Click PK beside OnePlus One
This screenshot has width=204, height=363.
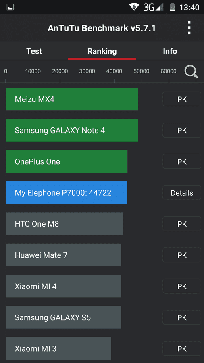coord(182,161)
